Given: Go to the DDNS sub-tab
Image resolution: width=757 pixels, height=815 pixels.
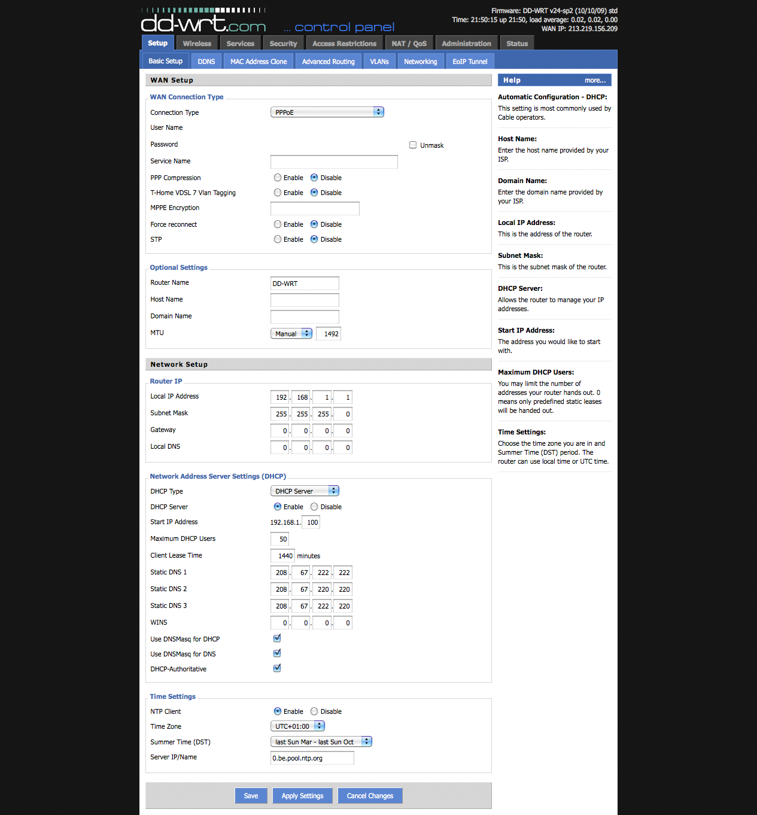Looking at the screenshot, I should 206,62.
